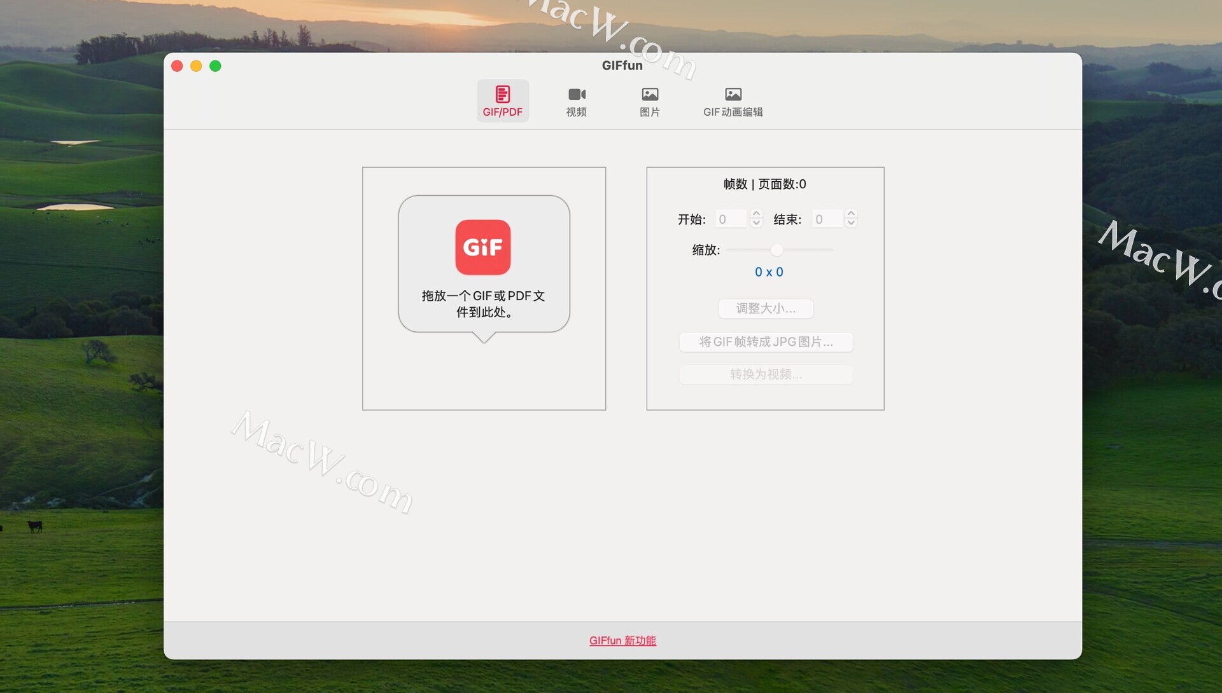
Task: Click the 缩放 scale slider knob
Action: (x=776, y=250)
